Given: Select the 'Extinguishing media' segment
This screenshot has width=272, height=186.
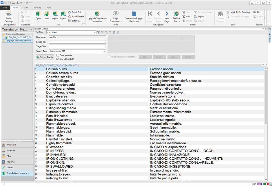Looking at the screenshot, I should (x=61, y=108).
